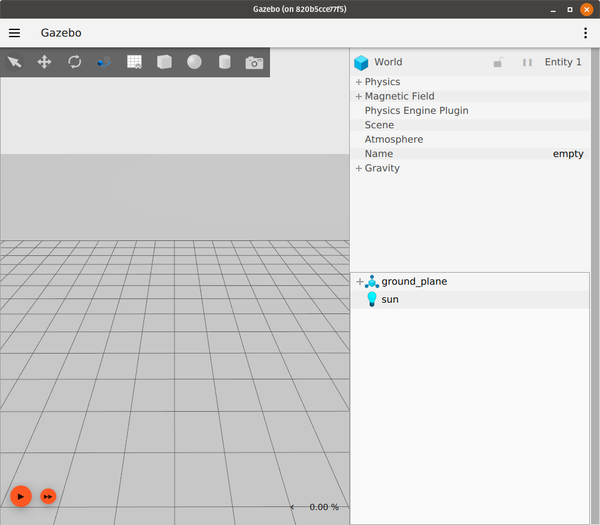600x525 pixels.
Task: Activate the translate tool
Action: tap(44, 62)
